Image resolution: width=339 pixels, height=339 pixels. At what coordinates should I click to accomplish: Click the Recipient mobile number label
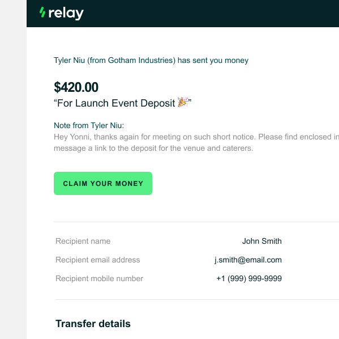[99, 278]
